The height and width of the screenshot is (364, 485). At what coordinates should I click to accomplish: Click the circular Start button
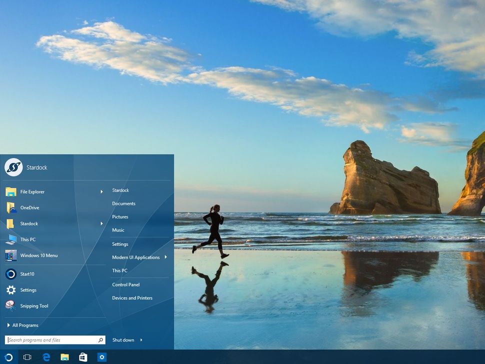pyautogui.click(x=8, y=357)
